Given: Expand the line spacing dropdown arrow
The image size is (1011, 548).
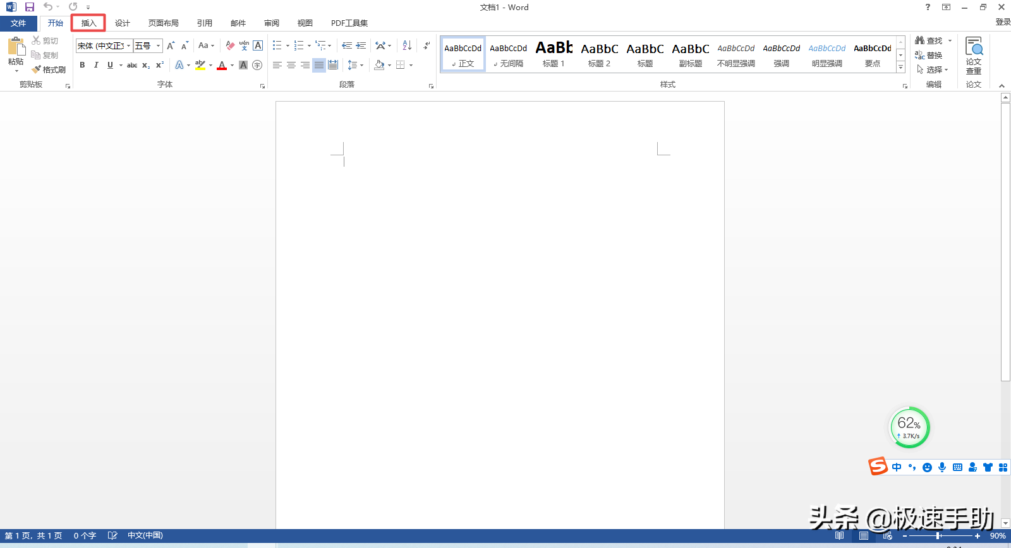Looking at the screenshot, I should [361, 65].
